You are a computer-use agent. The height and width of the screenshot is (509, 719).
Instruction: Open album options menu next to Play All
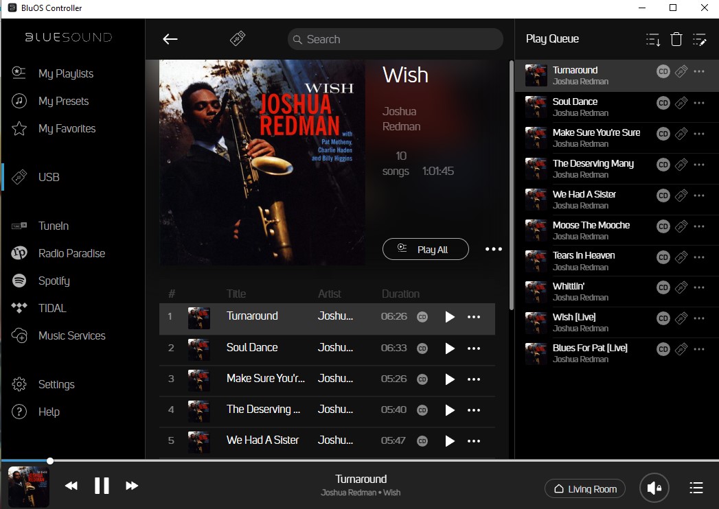[x=493, y=249]
